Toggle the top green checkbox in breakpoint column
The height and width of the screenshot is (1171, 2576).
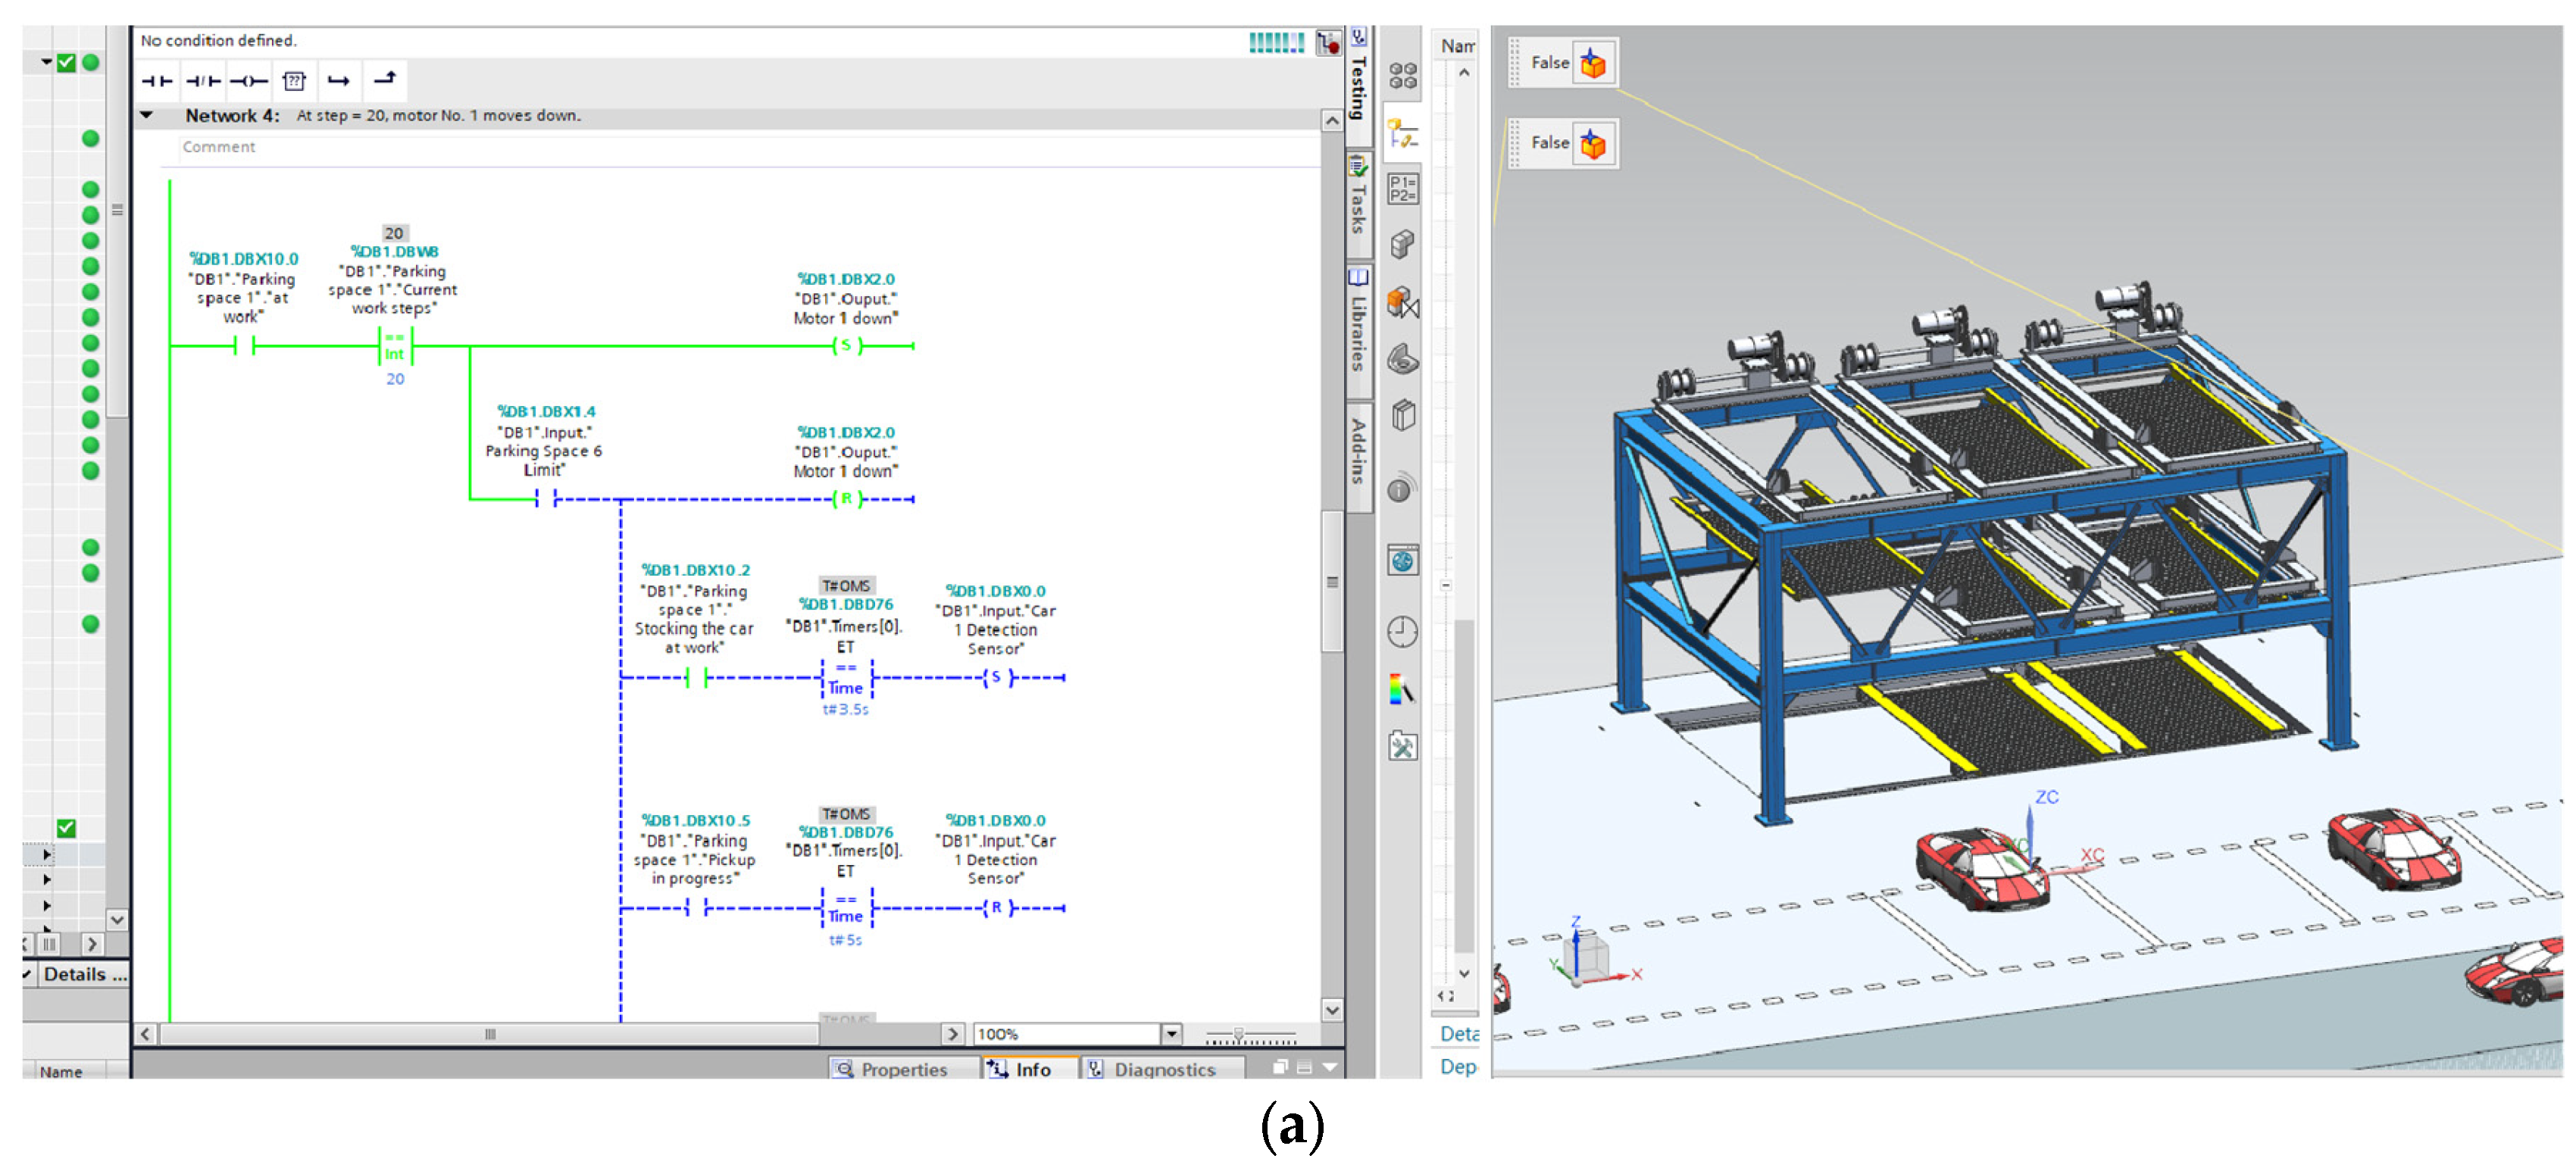coord(66,63)
